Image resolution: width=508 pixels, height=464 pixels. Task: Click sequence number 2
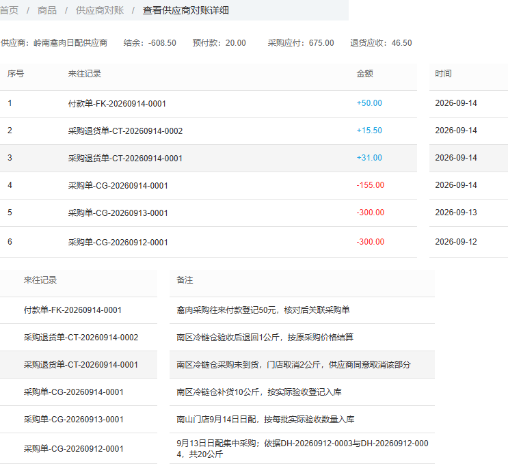10,131
